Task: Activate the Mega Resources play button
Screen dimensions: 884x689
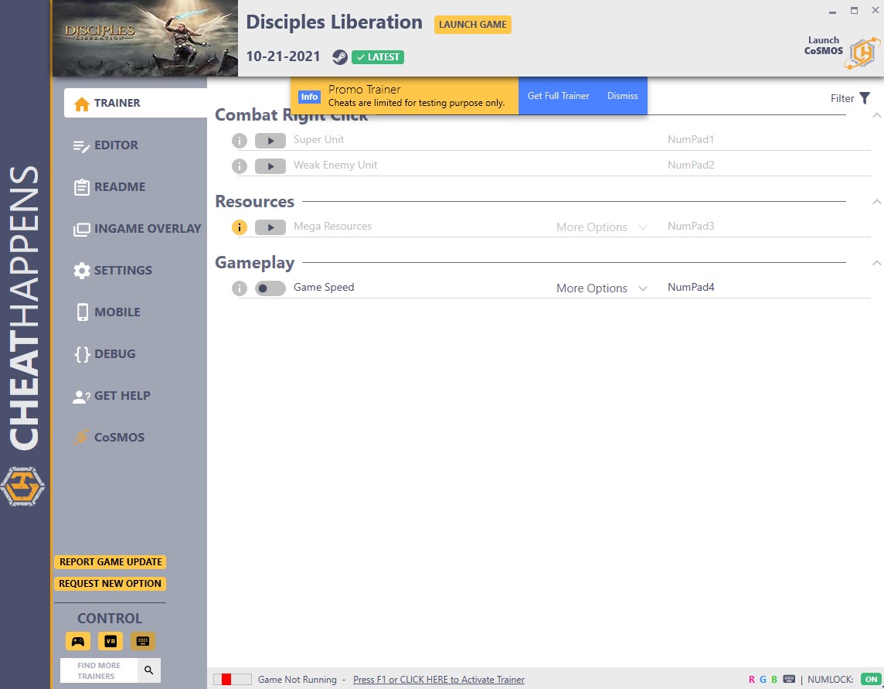Action: point(270,227)
